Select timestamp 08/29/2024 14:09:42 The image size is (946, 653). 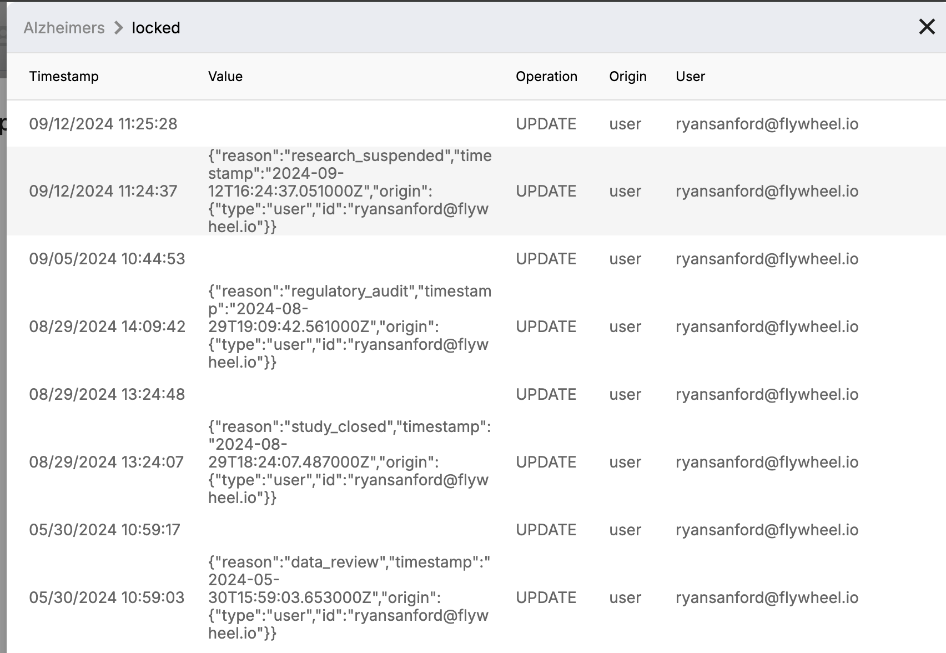pyautogui.click(x=107, y=326)
